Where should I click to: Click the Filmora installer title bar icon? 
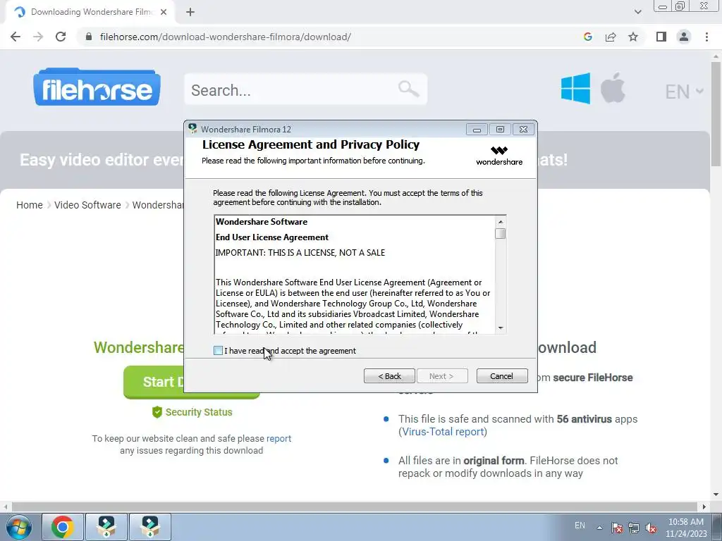193,129
